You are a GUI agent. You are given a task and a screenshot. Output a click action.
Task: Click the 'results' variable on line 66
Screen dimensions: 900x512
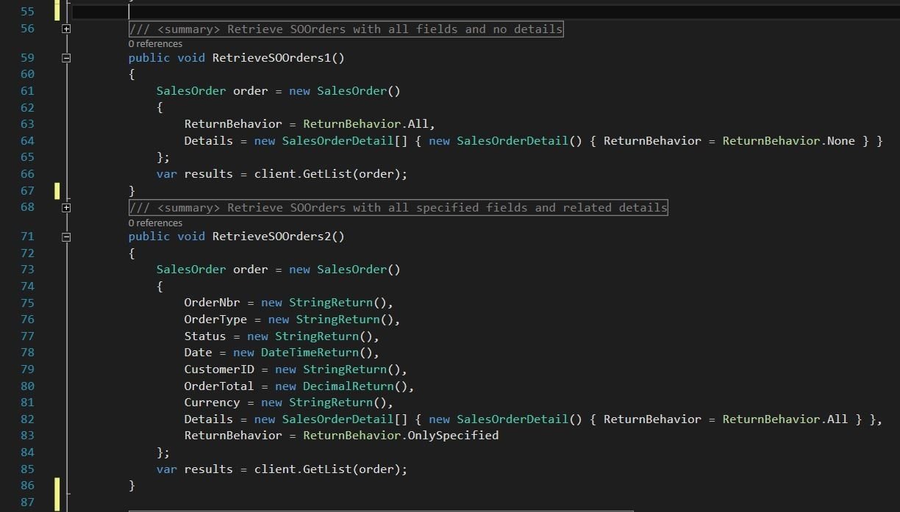209,173
